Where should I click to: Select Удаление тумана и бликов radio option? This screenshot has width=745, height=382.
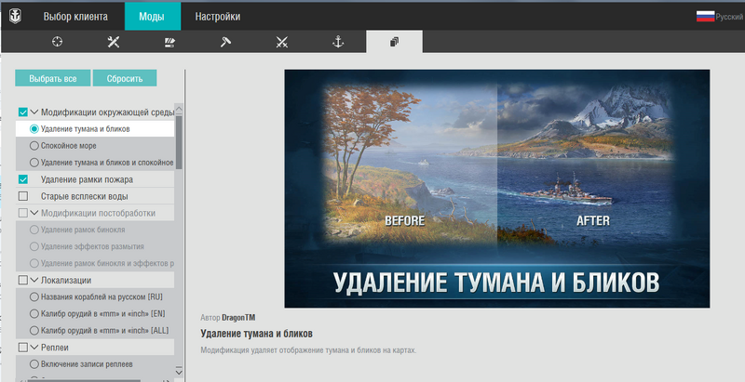pyautogui.click(x=34, y=129)
